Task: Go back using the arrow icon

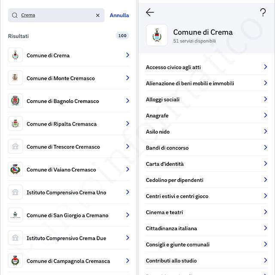Action: click(x=150, y=12)
